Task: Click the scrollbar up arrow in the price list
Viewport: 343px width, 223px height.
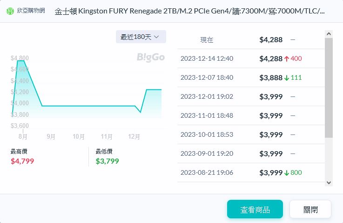Action: 329,34
